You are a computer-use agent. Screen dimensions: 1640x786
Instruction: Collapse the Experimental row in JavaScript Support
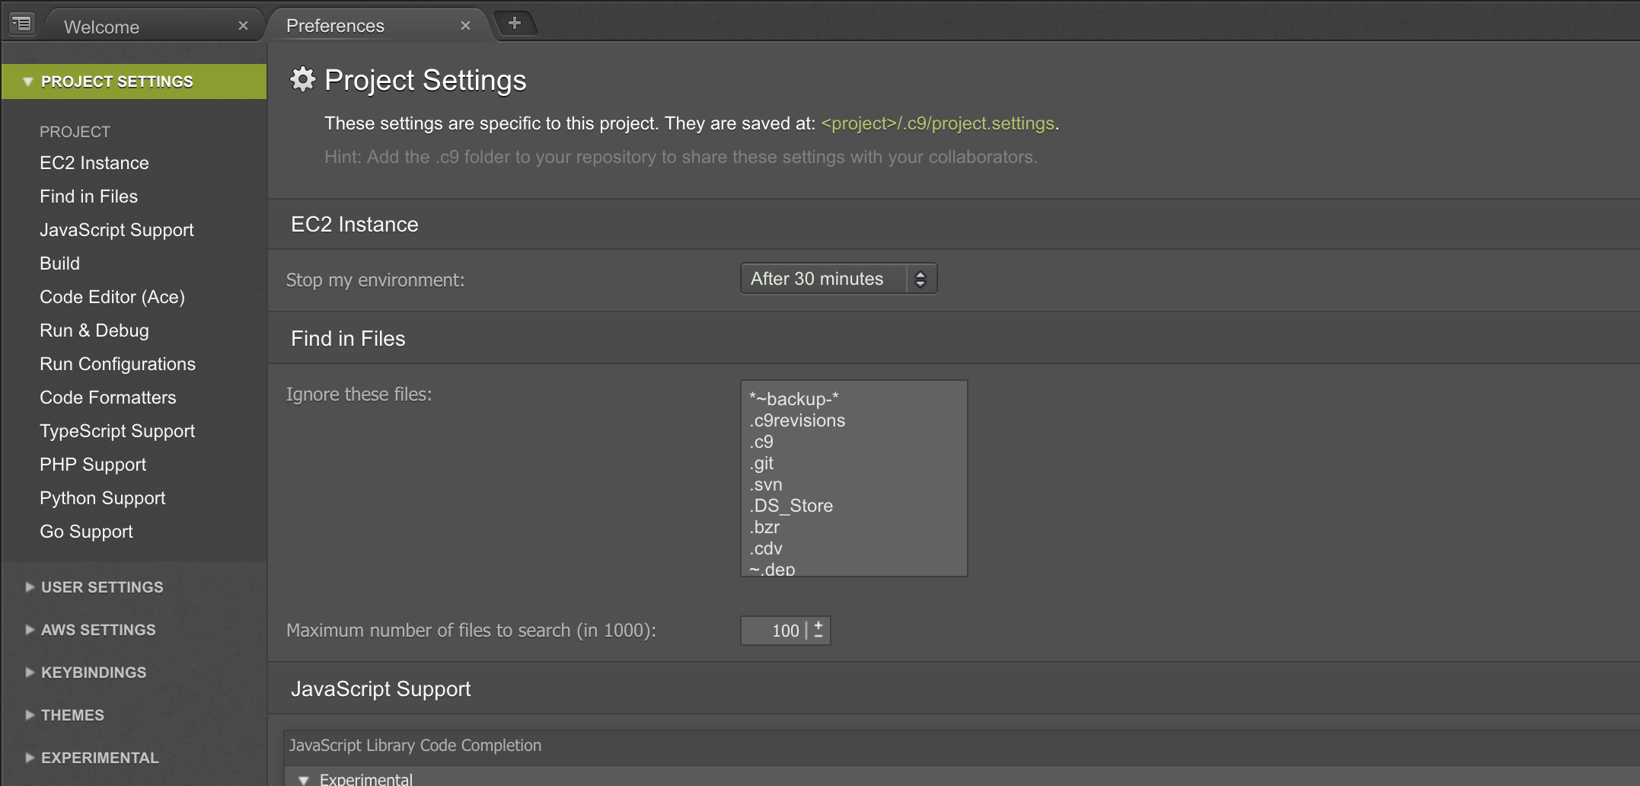(x=305, y=779)
